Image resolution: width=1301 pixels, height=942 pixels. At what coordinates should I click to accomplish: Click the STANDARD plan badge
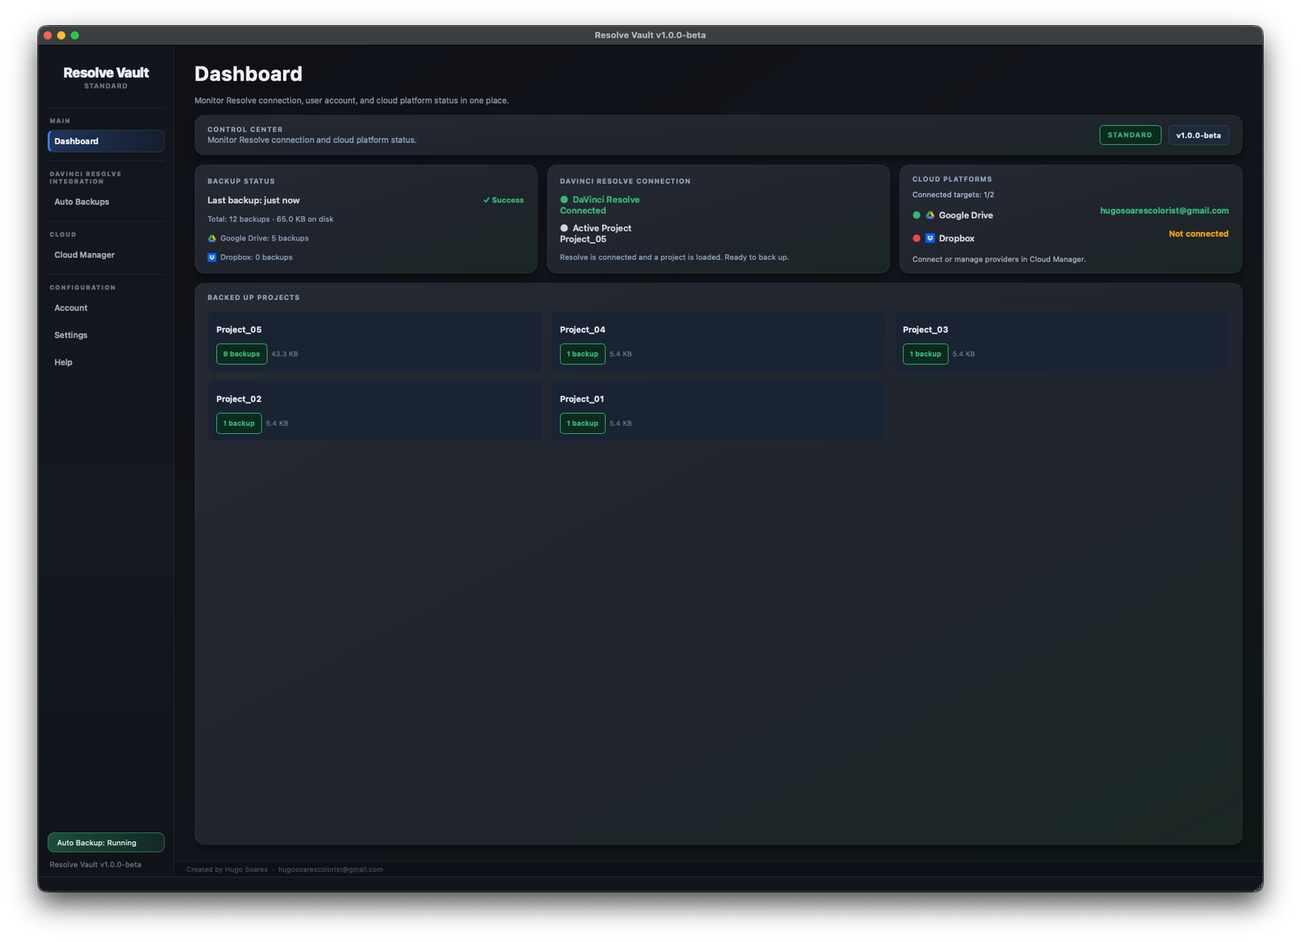point(1130,135)
